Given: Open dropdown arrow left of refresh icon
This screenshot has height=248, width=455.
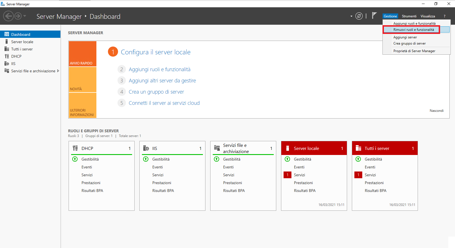Looking at the screenshot, I should (351, 16).
